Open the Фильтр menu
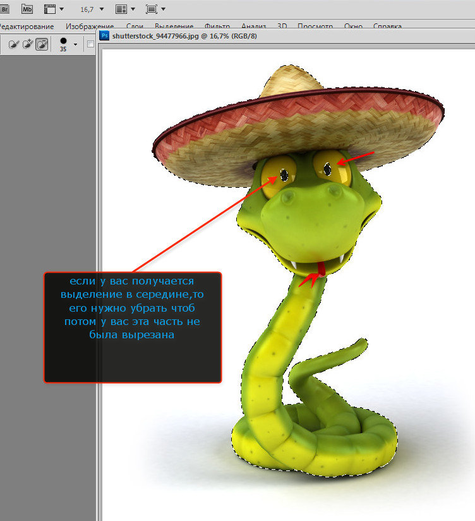This screenshot has height=521, width=475. [217, 27]
